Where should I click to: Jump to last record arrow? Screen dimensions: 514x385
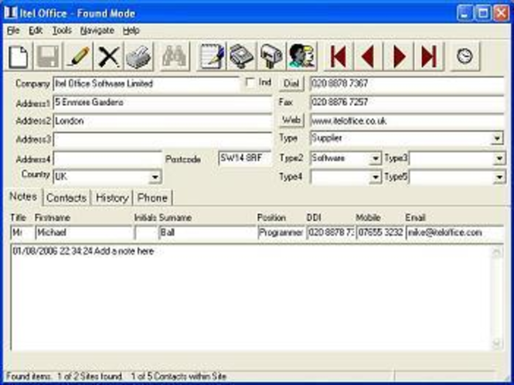pyautogui.click(x=429, y=56)
